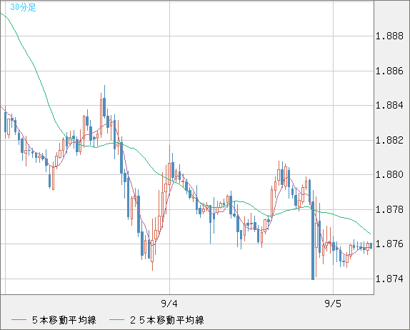Click the 1.878 price axis label

[389, 209]
